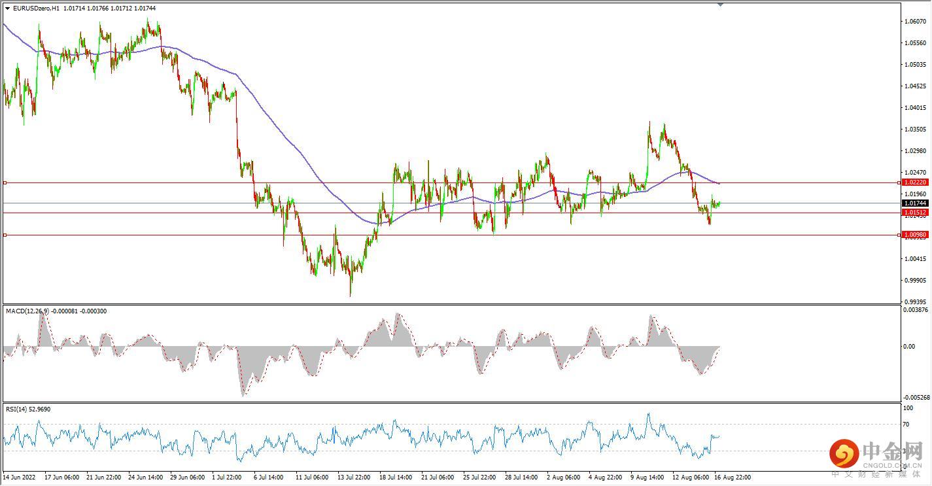Click the 1.01960 price axis label

pyautogui.click(x=914, y=194)
